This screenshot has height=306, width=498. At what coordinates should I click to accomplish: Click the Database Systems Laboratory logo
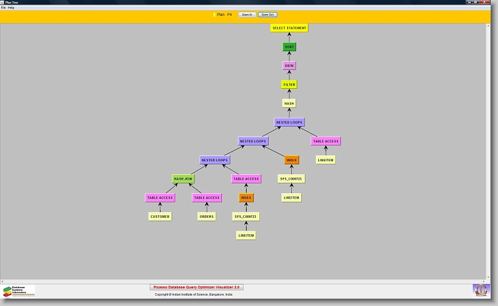pyautogui.click(x=19, y=291)
